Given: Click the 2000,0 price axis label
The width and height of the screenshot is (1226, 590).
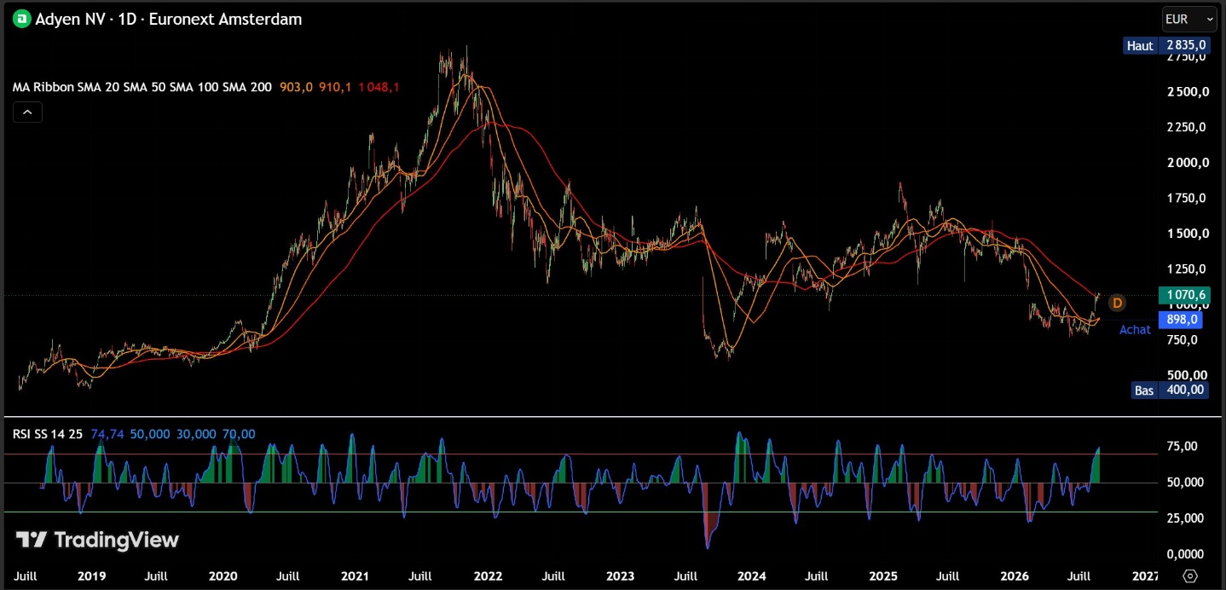Looking at the screenshot, I should click(1186, 163).
